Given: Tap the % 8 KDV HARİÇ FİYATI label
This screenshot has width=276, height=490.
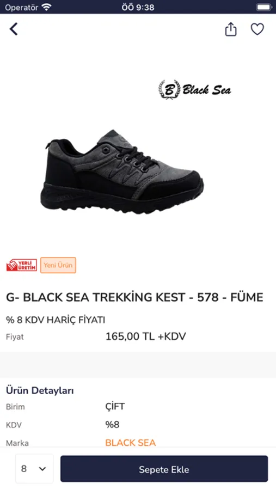Looking at the screenshot, I should coord(56,320).
